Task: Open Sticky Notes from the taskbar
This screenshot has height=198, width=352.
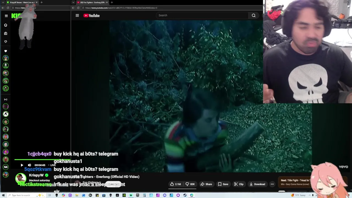Action: [97, 195]
